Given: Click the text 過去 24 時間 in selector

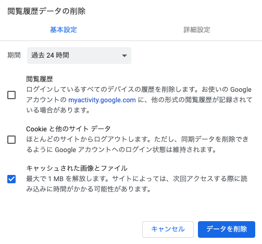Looking at the screenshot, I should (x=50, y=56).
